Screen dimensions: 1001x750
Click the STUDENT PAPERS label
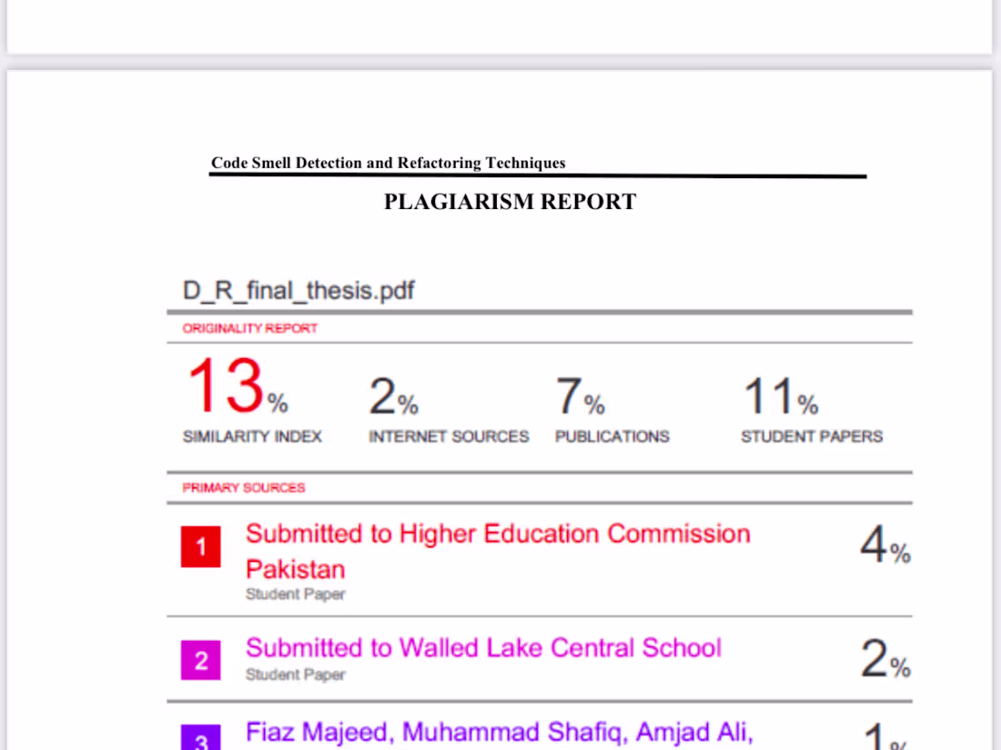click(x=812, y=437)
